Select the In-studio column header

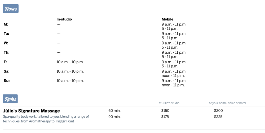(x=64, y=19)
